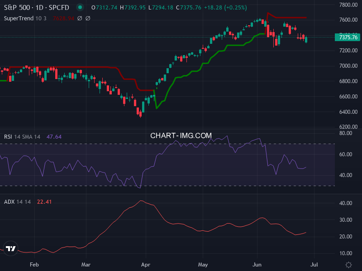This screenshot has width=362, height=271.
Task: Click the SuperTrend indicator label
Action: [19, 19]
